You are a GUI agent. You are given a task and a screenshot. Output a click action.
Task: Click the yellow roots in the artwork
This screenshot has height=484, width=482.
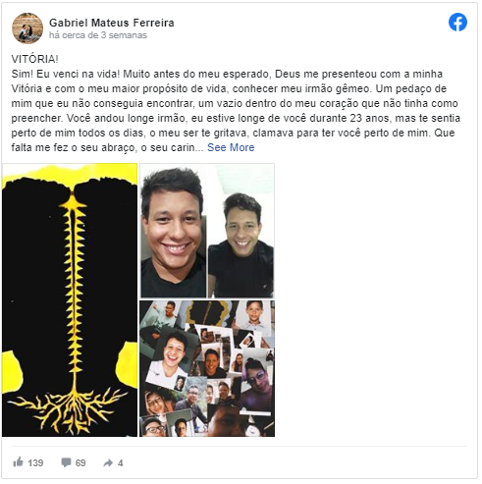tap(71, 409)
